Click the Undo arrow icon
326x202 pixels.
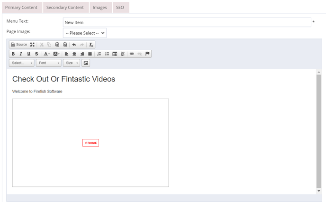(x=74, y=45)
